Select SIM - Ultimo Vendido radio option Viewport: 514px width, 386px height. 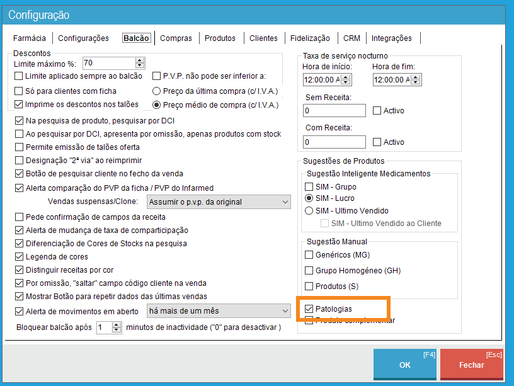pyautogui.click(x=309, y=211)
